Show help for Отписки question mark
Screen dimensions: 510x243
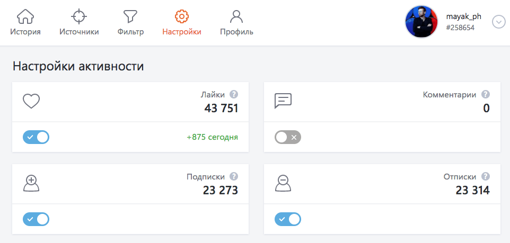click(486, 177)
